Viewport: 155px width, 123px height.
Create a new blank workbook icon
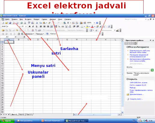point(3,23)
